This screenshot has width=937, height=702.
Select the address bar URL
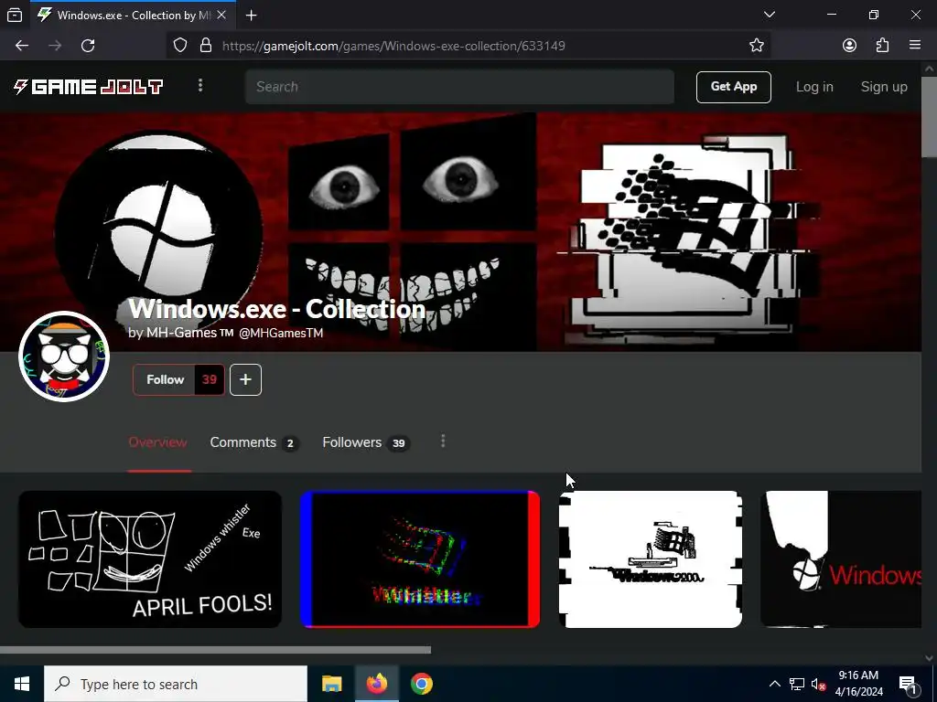[393, 46]
